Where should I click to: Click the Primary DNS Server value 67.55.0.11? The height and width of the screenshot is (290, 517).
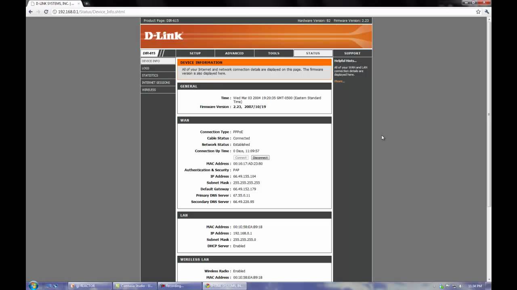pos(242,195)
